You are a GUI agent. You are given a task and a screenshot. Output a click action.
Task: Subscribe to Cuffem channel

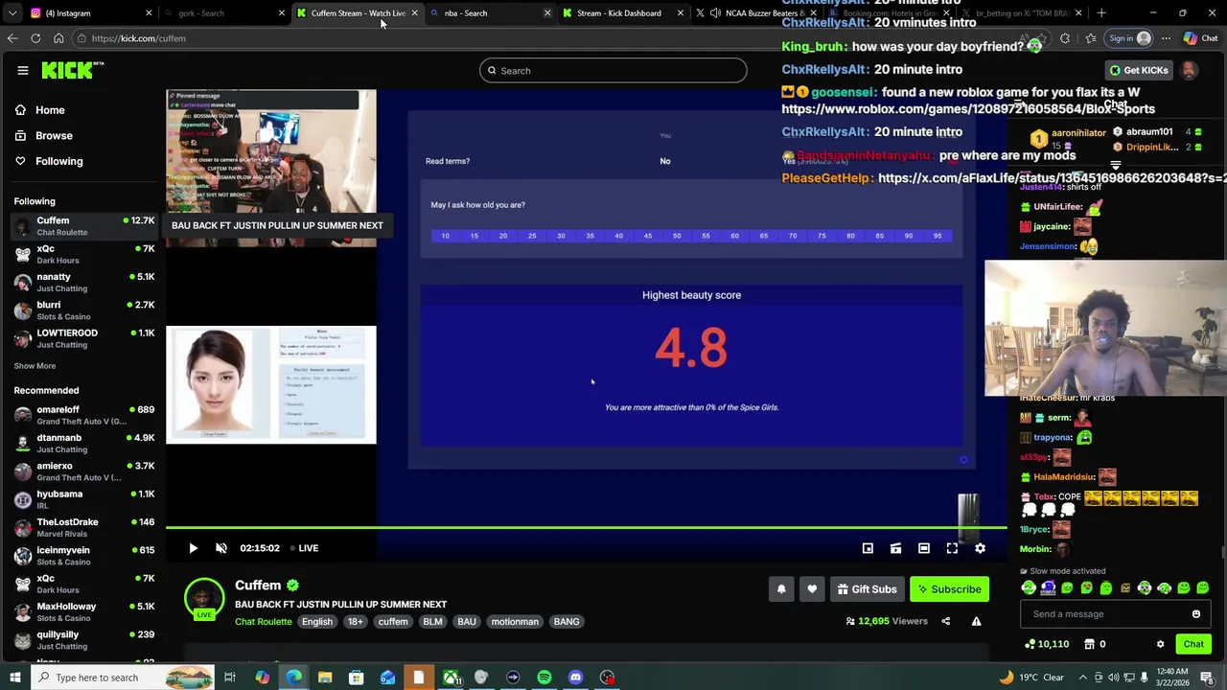948,589
